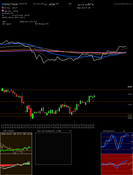Open the blue Stochastics chart panel

pyautogui.click(x=117, y=143)
